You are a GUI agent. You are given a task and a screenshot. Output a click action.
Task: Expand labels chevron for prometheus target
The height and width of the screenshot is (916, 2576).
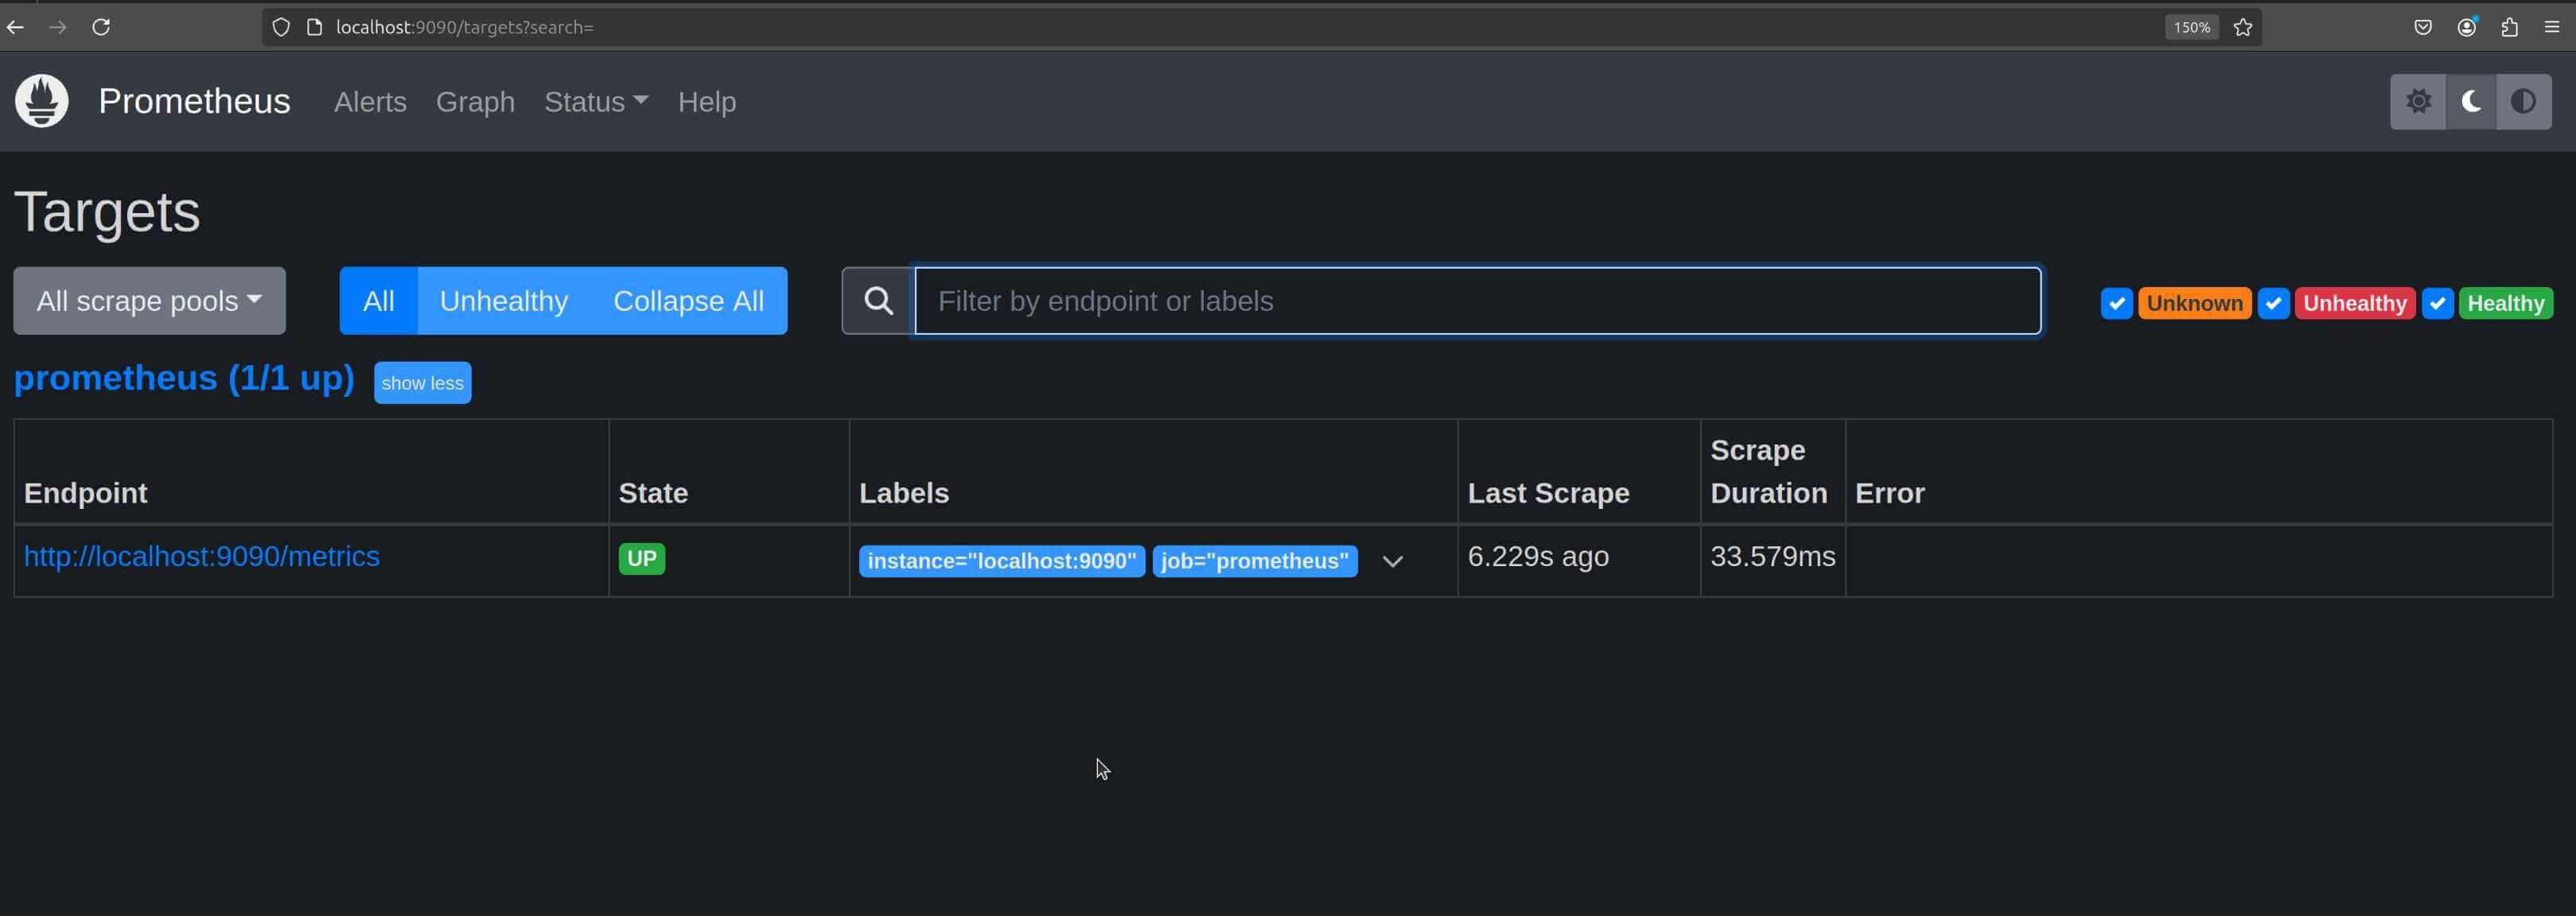pos(1392,561)
